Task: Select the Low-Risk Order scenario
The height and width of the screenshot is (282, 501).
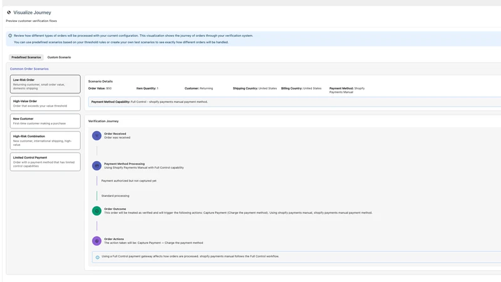Action: click(x=45, y=84)
